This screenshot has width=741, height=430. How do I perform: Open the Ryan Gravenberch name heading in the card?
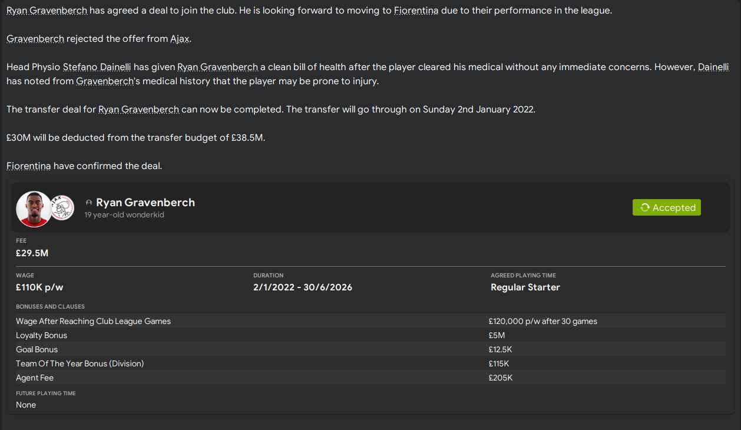(145, 202)
